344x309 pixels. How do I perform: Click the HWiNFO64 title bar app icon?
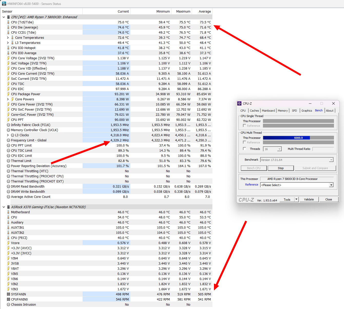click(x=4, y=4)
